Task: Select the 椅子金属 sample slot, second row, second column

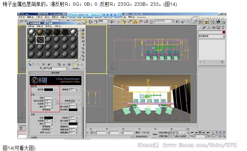Action: coord(40,40)
